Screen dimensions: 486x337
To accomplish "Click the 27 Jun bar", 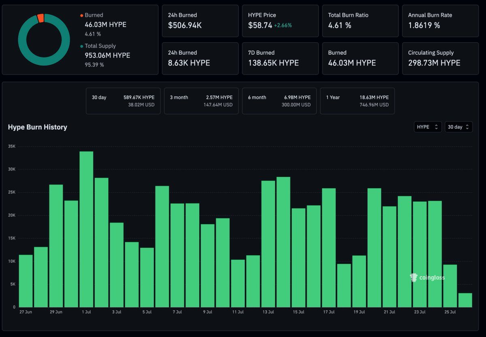I will (x=26, y=281).
